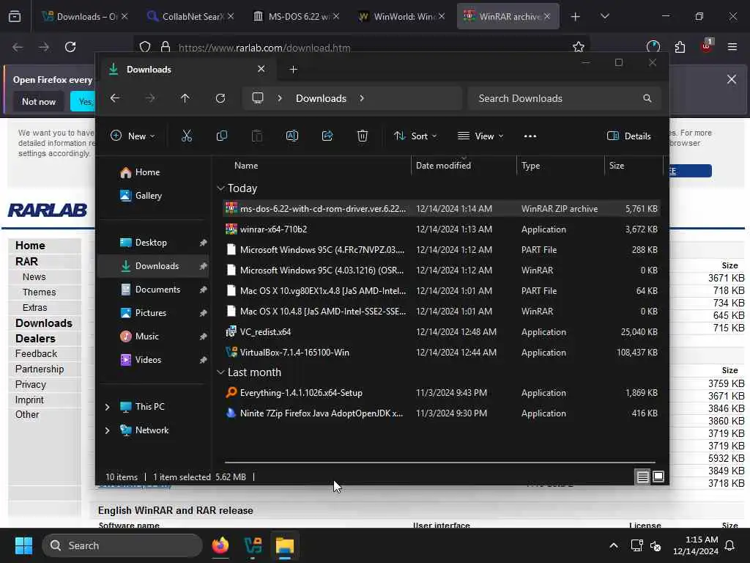The height and width of the screenshot is (563, 750).
Task: Click the Delete trash icon in Explorer
Action: 363,136
